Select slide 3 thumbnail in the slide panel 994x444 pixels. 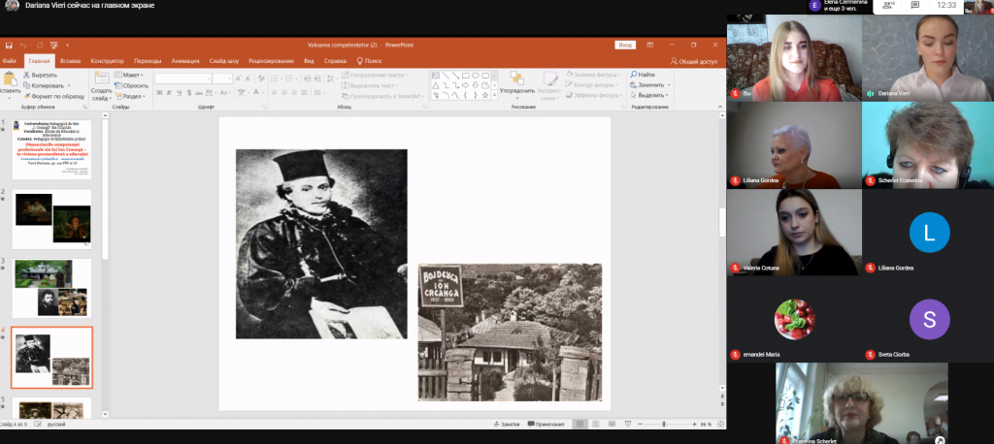51,288
